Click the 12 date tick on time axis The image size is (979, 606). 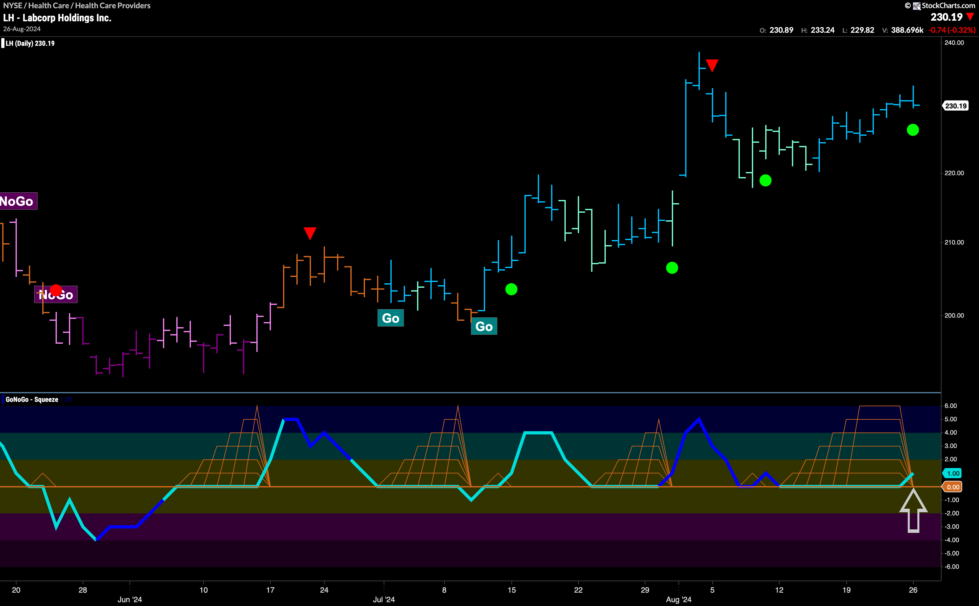pos(779,590)
